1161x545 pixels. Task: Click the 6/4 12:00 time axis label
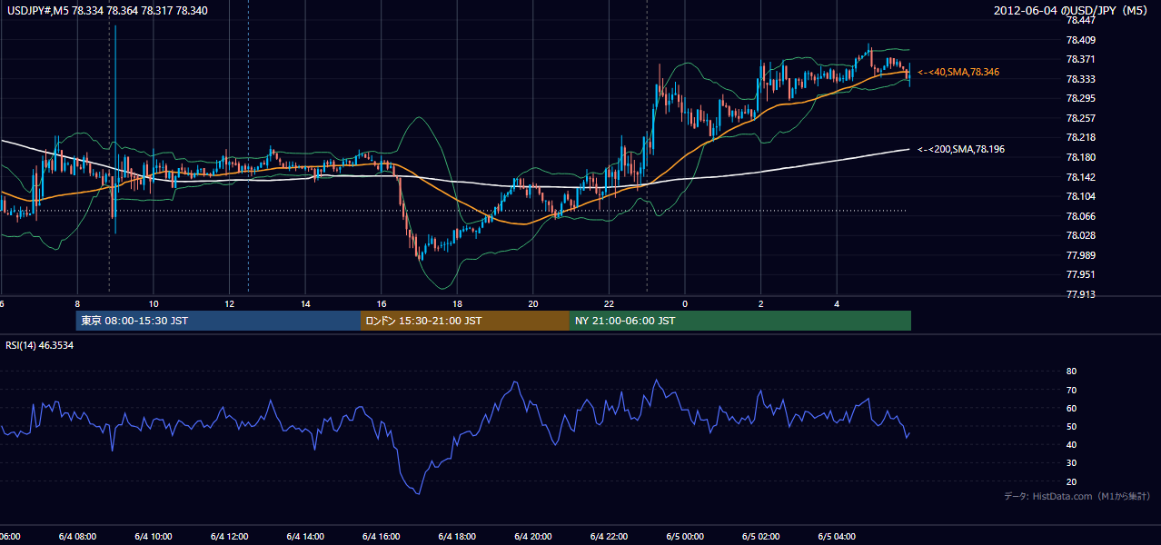(x=229, y=536)
